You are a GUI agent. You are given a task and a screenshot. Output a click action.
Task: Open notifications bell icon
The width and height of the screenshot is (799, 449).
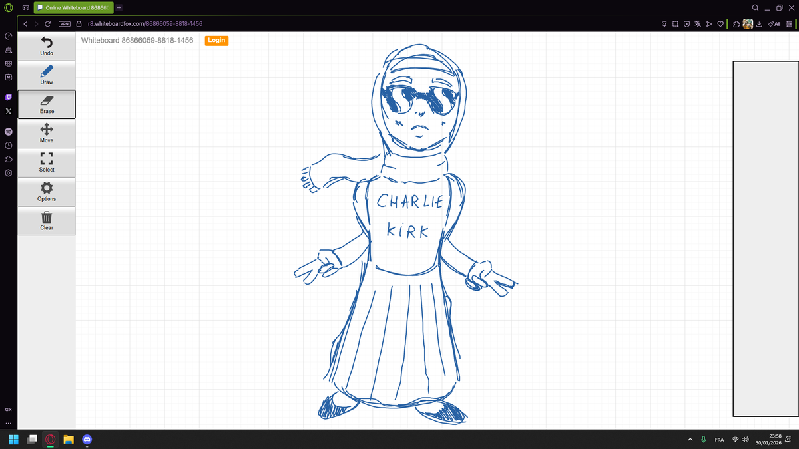tap(789, 440)
